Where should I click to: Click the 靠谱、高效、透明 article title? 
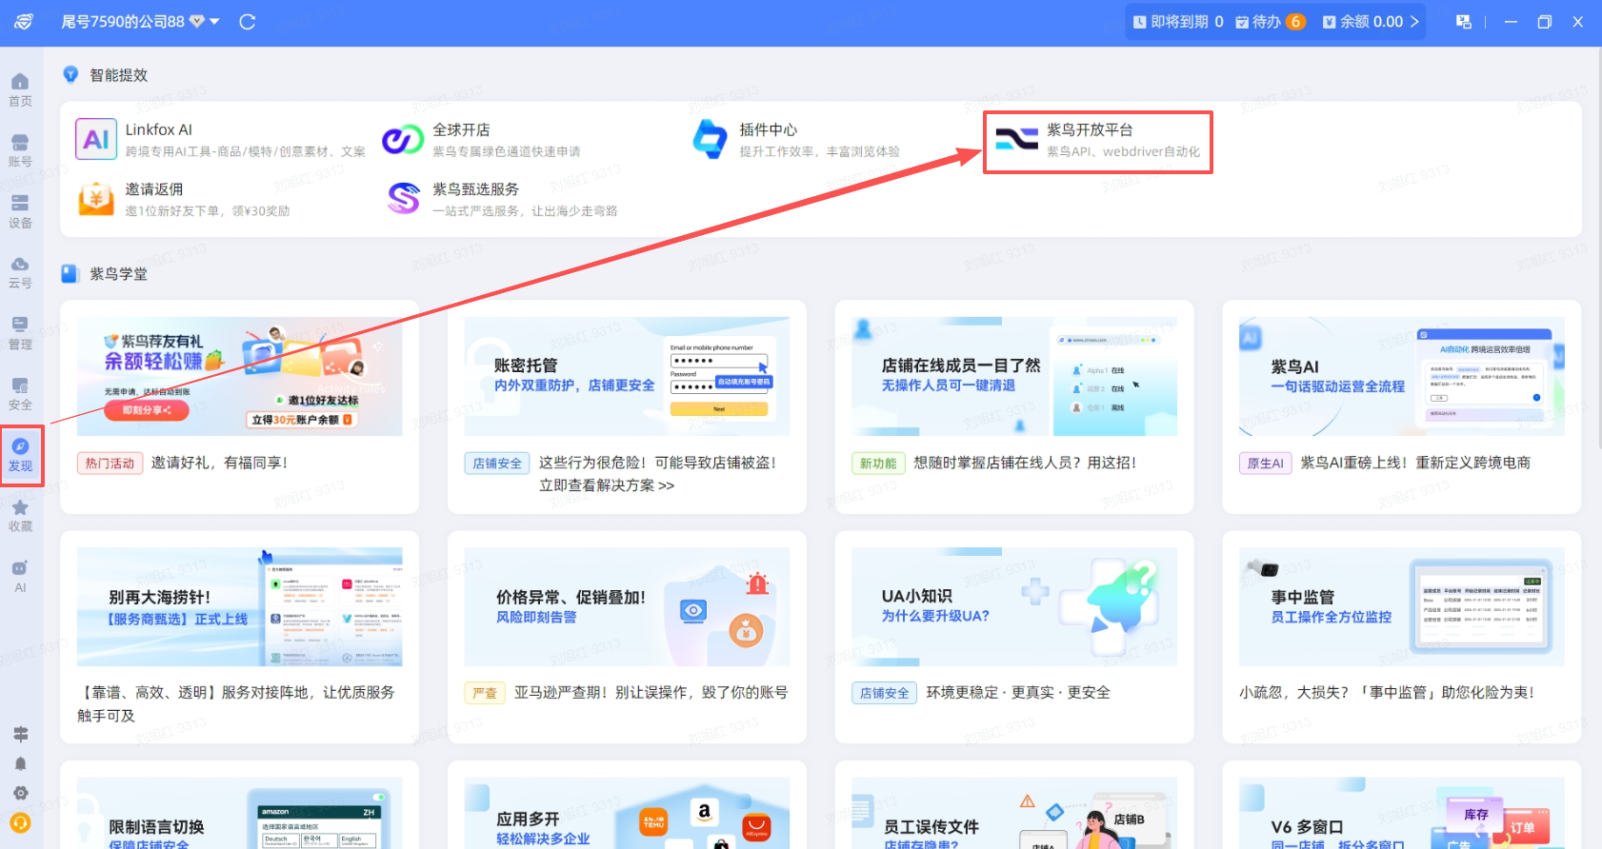[x=236, y=704]
